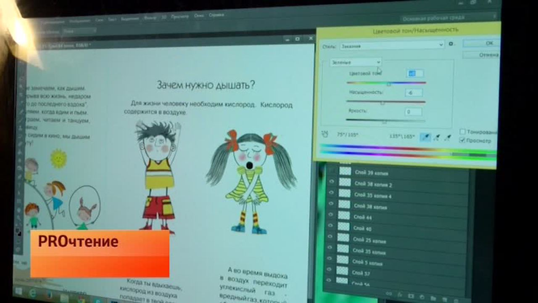The image size is (538, 303).
Task: Click the link layers icon in Layers panel
Action: tap(389, 294)
